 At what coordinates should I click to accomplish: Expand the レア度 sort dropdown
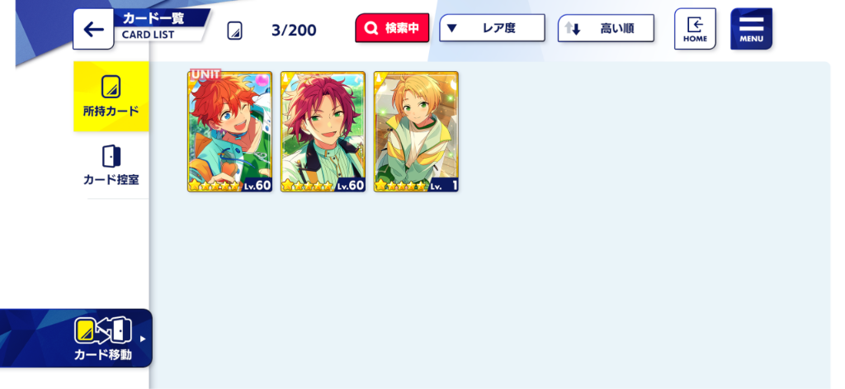[x=492, y=28]
